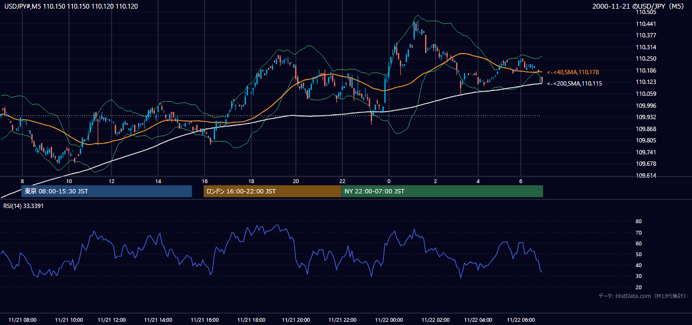This screenshot has height=325, width=692.
Task: Click the HistData.com data source credit
Action: 642,296
